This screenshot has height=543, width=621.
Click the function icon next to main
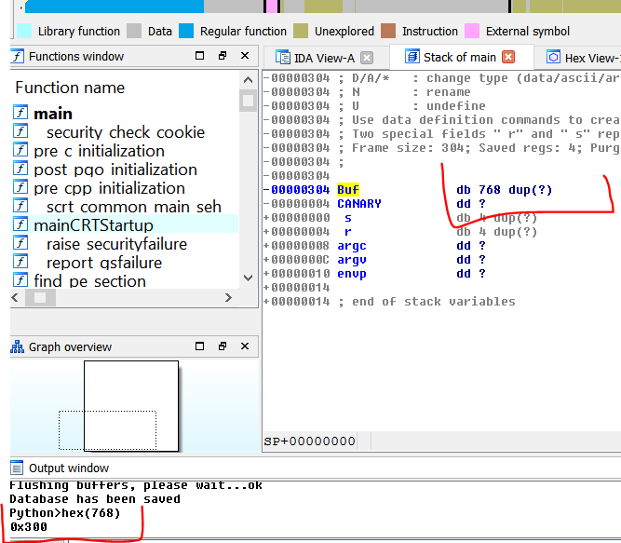(20, 114)
